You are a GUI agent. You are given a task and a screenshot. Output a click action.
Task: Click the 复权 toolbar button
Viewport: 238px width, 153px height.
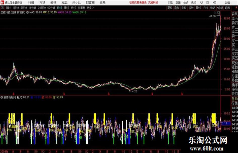coord(170,8)
